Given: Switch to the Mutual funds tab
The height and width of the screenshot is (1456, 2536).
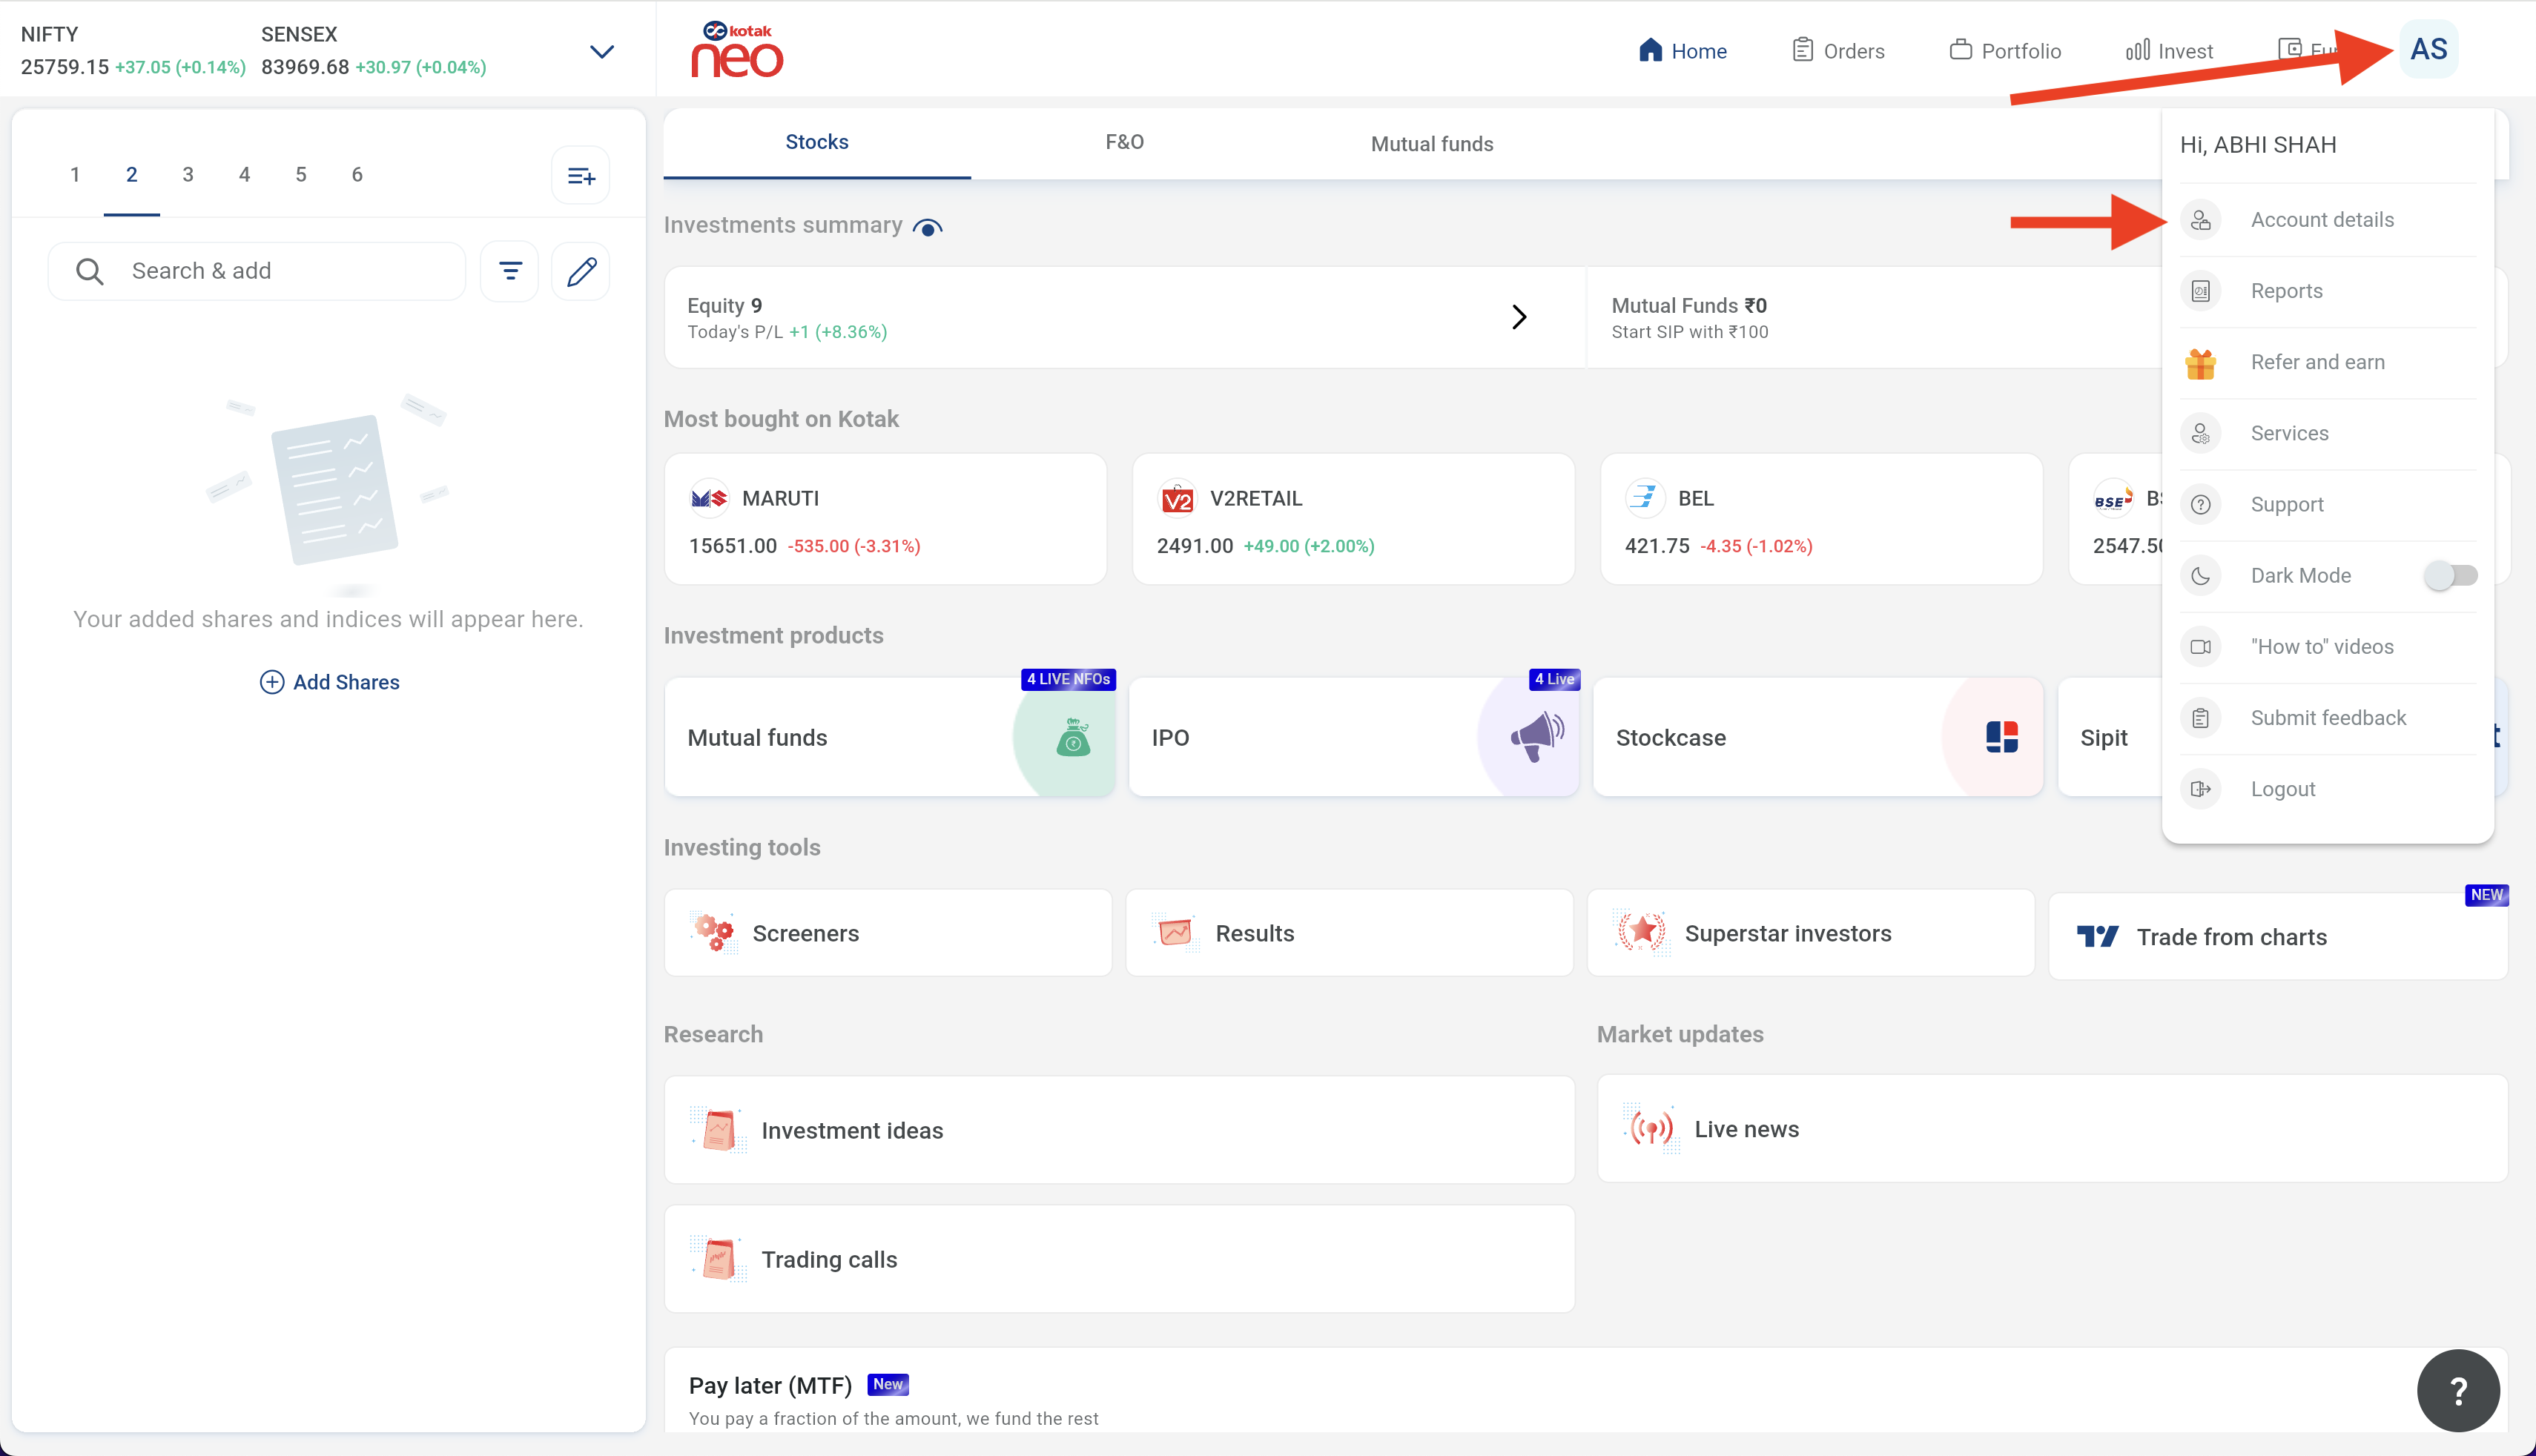Looking at the screenshot, I should (1432, 144).
